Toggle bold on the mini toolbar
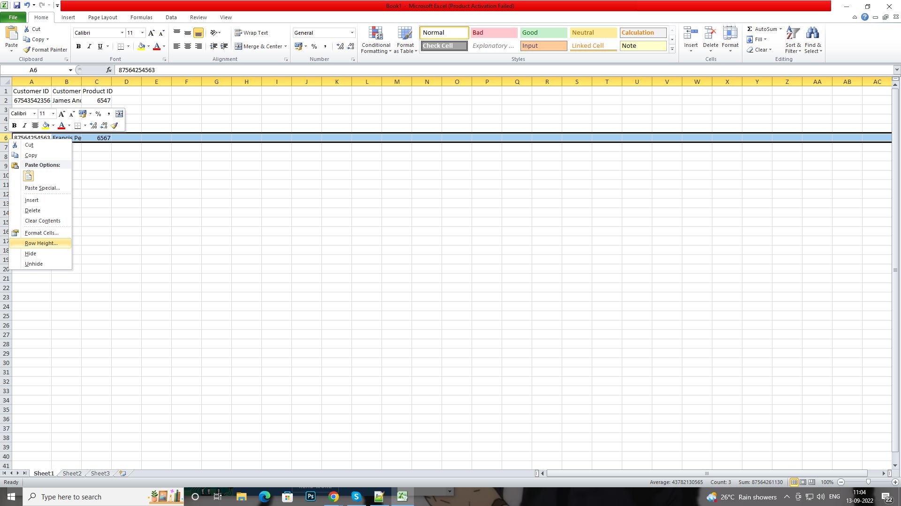This screenshot has height=506, width=901. [x=14, y=125]
